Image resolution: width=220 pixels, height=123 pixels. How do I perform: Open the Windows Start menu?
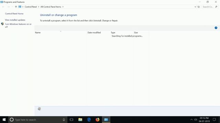(x=4, y=120)
